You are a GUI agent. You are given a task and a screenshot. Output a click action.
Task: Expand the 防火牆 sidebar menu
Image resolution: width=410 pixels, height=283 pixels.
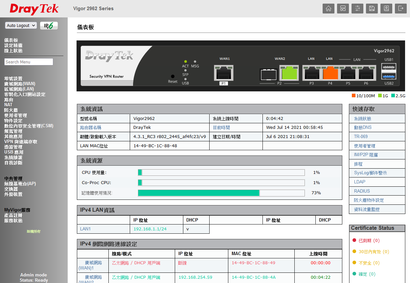11,110
